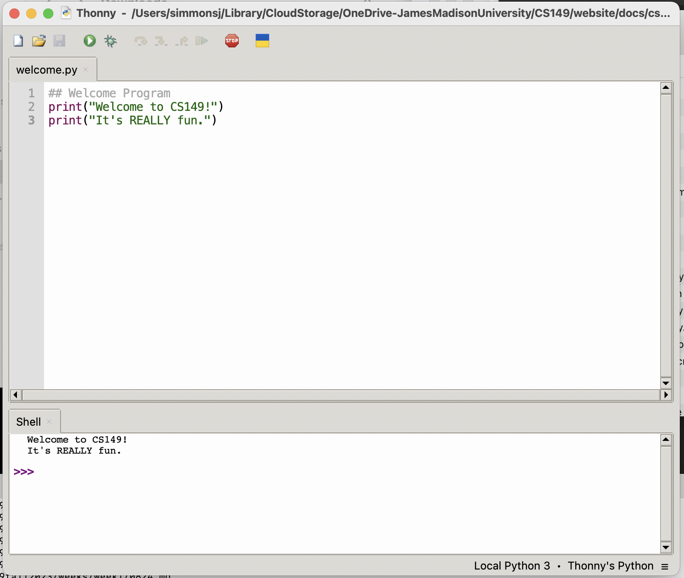Click code line print Welcome to CS149

click(x=136, y=107)
